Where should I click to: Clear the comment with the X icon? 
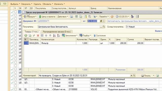pyautogui.click(x=131, y=76)
